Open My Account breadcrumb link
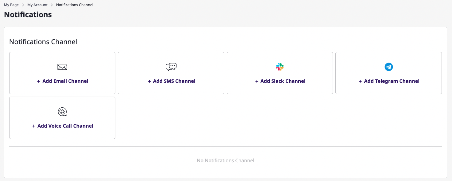 click(x=37, y=5)
